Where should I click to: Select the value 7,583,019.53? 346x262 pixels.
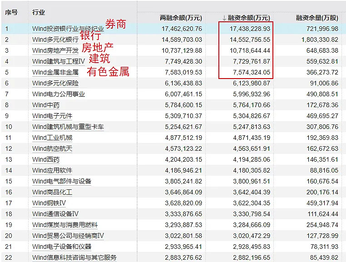click(x=183, y=72)
